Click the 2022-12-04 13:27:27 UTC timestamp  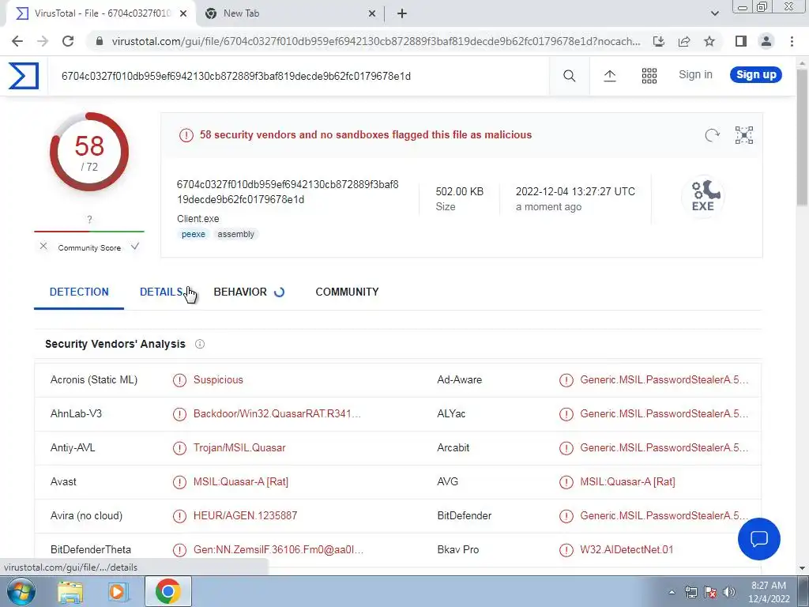pos(575,191)
